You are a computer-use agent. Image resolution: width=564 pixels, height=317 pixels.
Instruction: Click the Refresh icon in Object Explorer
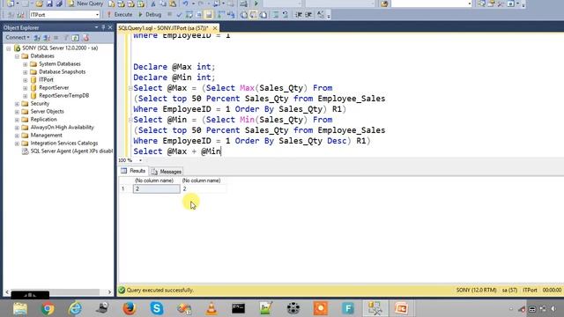75,37
